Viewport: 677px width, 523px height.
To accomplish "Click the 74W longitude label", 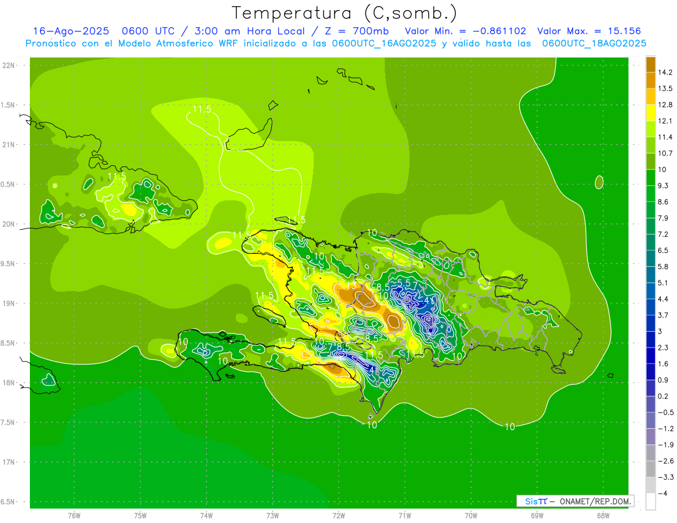I will 206,516.
